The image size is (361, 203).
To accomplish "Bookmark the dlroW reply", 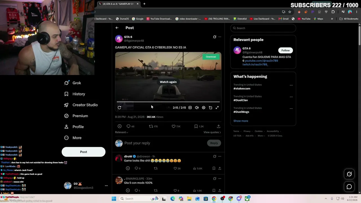I will tap(214, 168).
